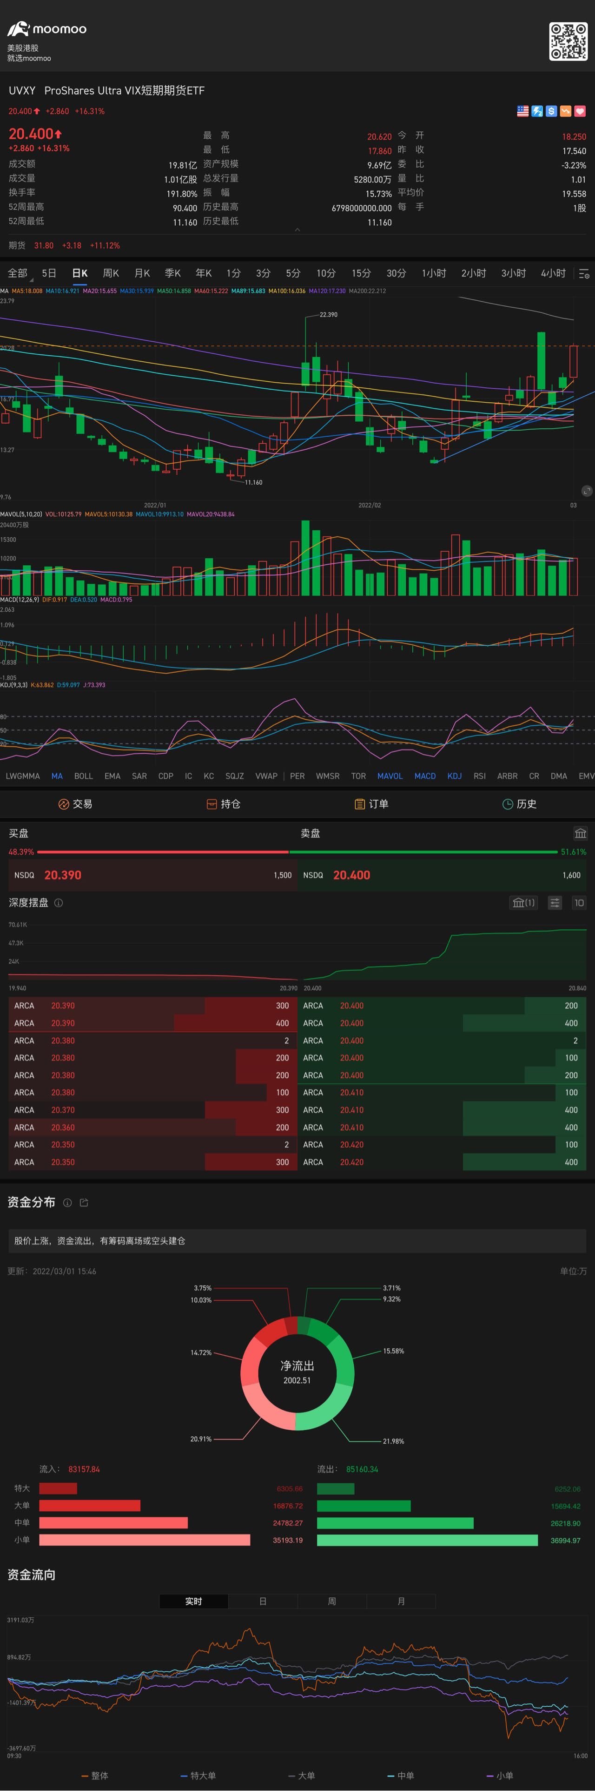Tap NSDQ bid price 20.390
This screenshot has width=595, height=1791.
pos(62,875)
